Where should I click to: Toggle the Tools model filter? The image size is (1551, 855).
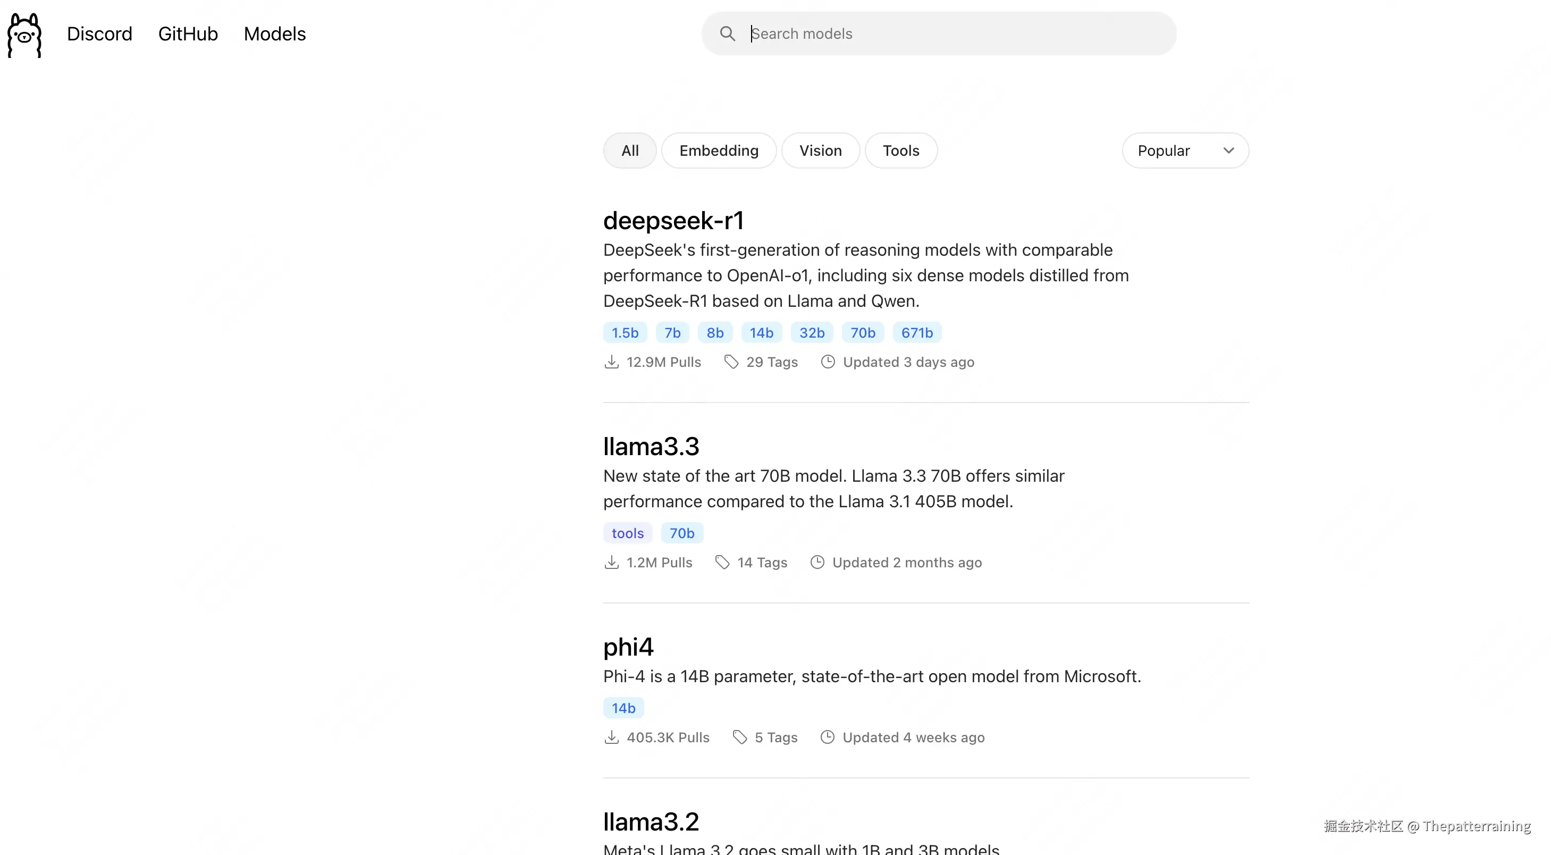(901, 150)
